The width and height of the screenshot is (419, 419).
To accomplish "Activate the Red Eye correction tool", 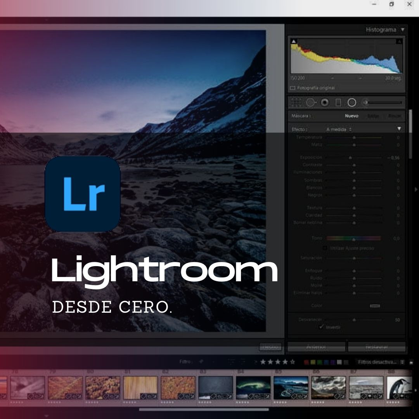I will click(325, 102).
